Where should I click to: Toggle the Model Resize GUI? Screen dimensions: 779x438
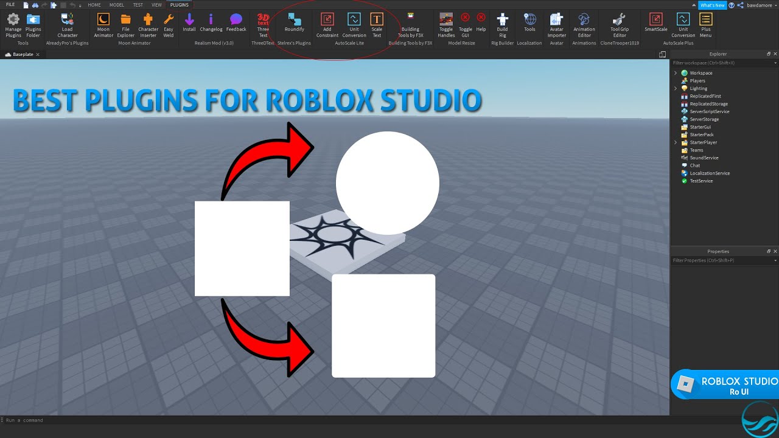pyautogui.click(x=466, y=26)
